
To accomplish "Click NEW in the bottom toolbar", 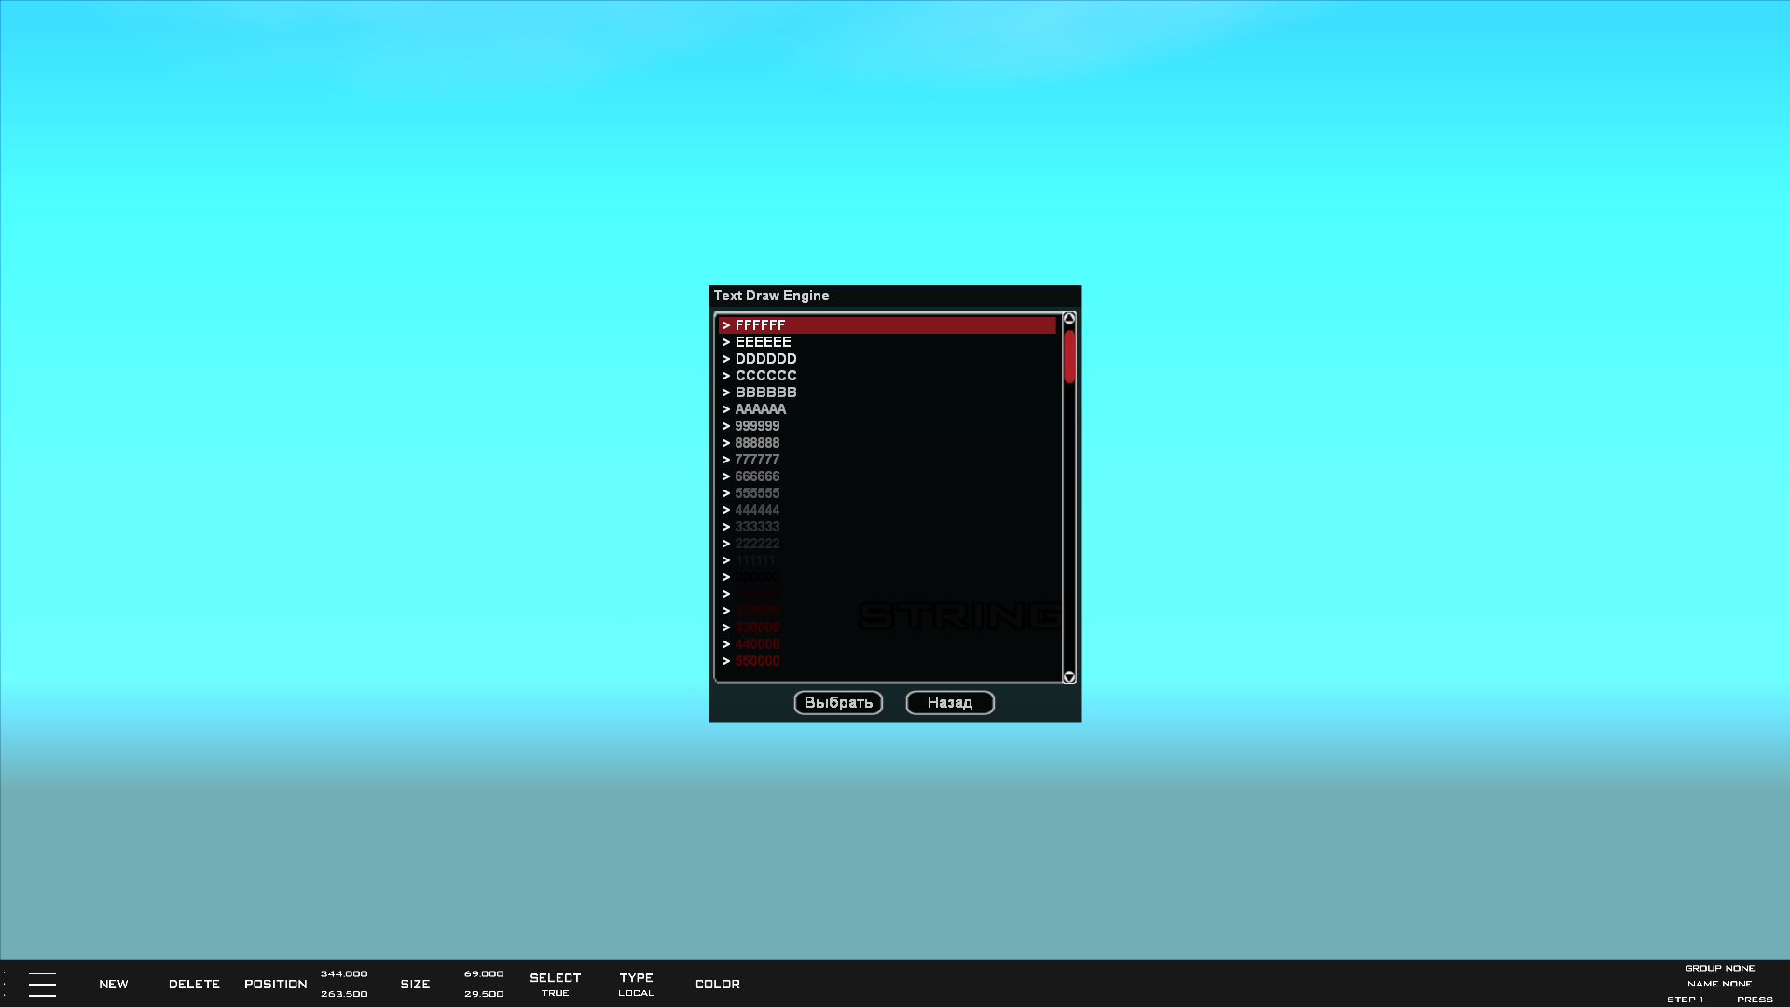I will pos(114,984).
